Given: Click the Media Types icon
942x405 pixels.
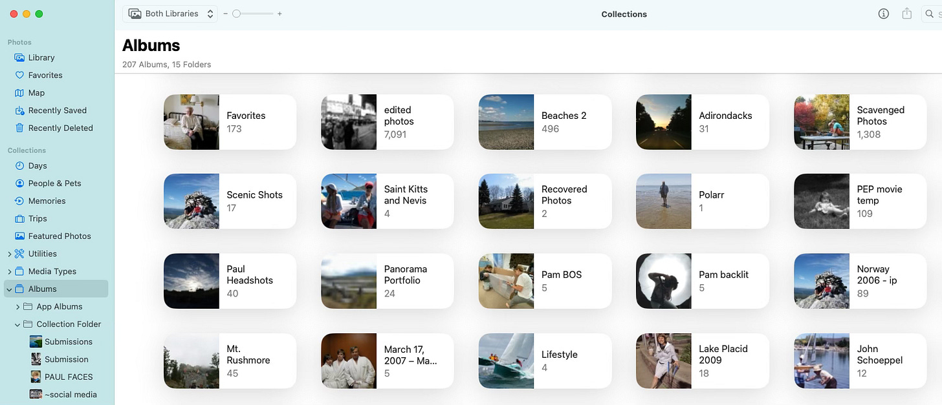Looking at the screenshot, I should (x=19, y=271).
